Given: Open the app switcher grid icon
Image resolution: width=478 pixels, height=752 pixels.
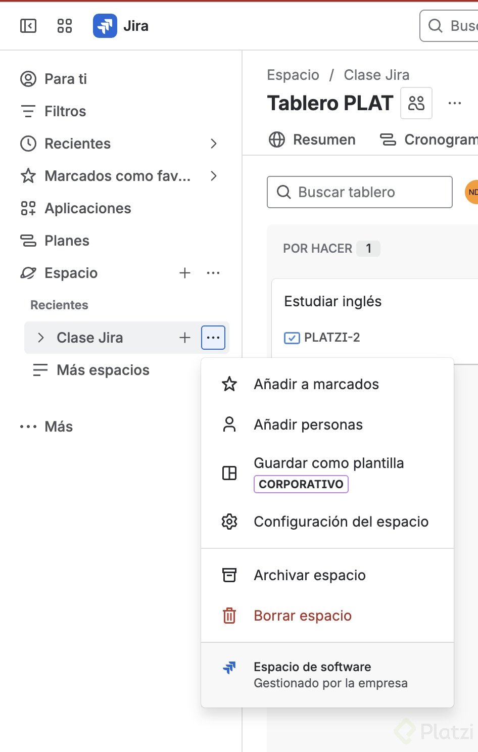Looking at the screenshot, I should [x=65, y=26].
